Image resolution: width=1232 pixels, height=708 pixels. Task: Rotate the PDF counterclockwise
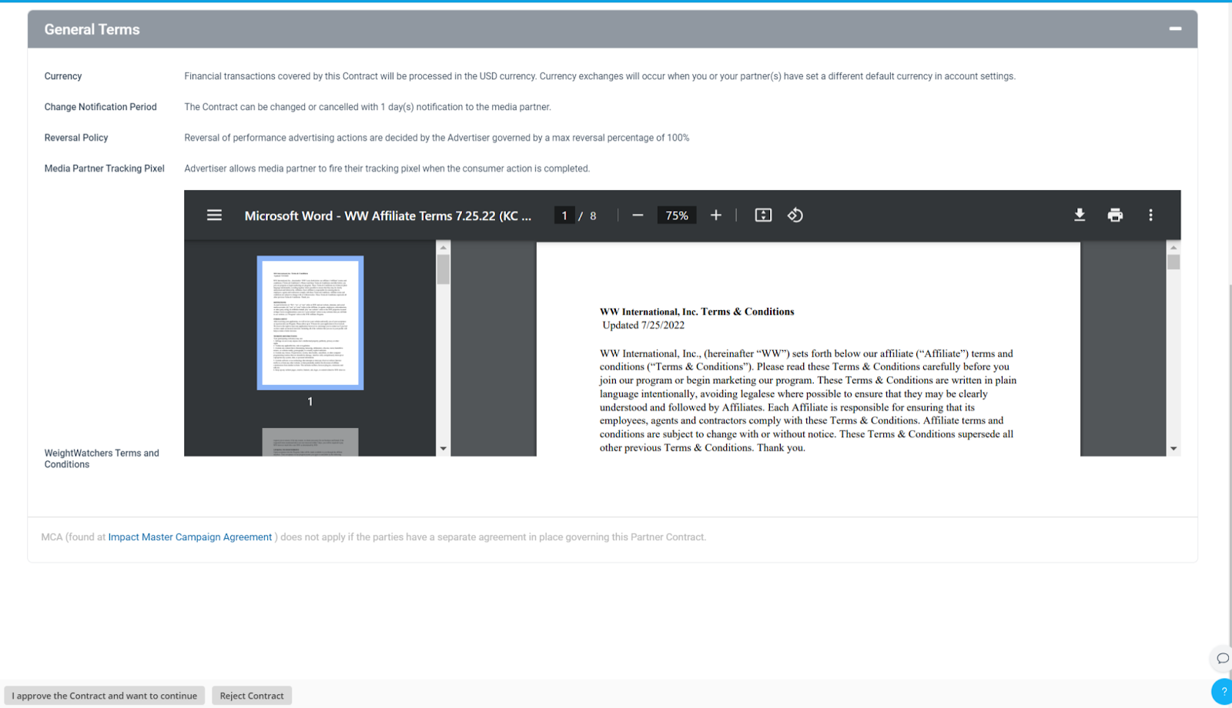point(795,215)
